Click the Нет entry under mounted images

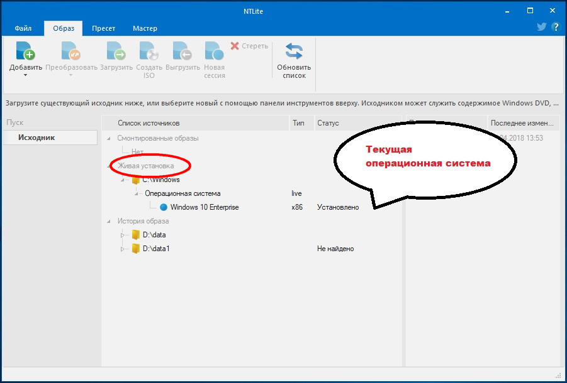tap(137, 152)
